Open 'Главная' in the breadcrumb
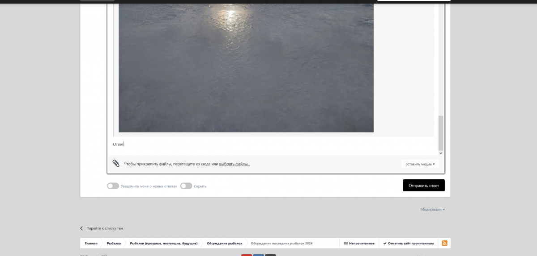The width and height of the screenshot is (537, 256). (91, 244)
